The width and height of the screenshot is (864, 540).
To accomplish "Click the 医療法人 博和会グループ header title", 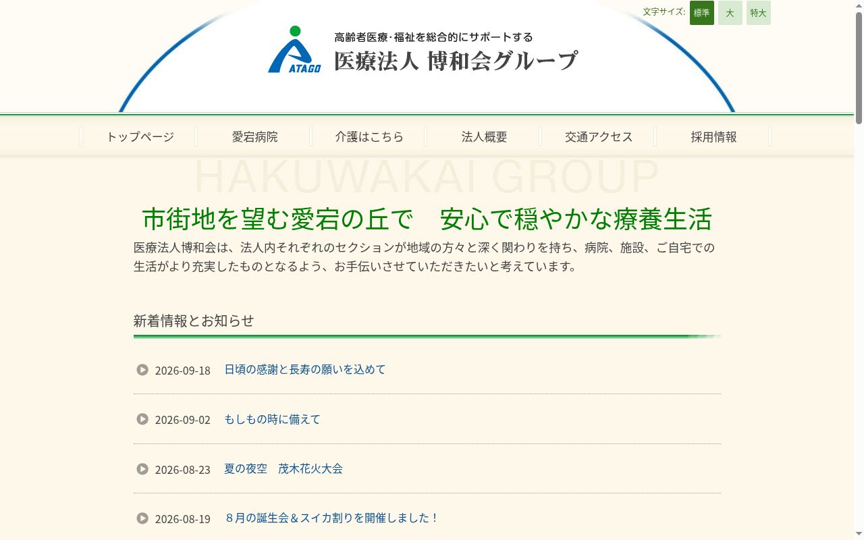I will coord(456,61).
